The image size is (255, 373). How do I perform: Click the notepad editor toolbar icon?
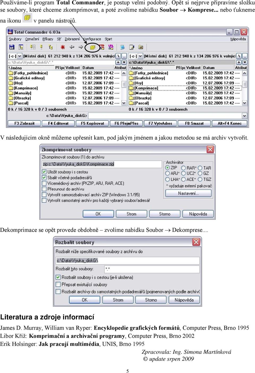click(x=132, y=47)
